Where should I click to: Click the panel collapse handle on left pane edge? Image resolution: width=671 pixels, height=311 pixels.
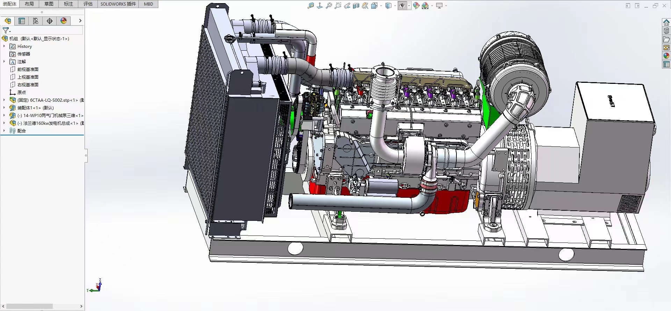point(86,155)
